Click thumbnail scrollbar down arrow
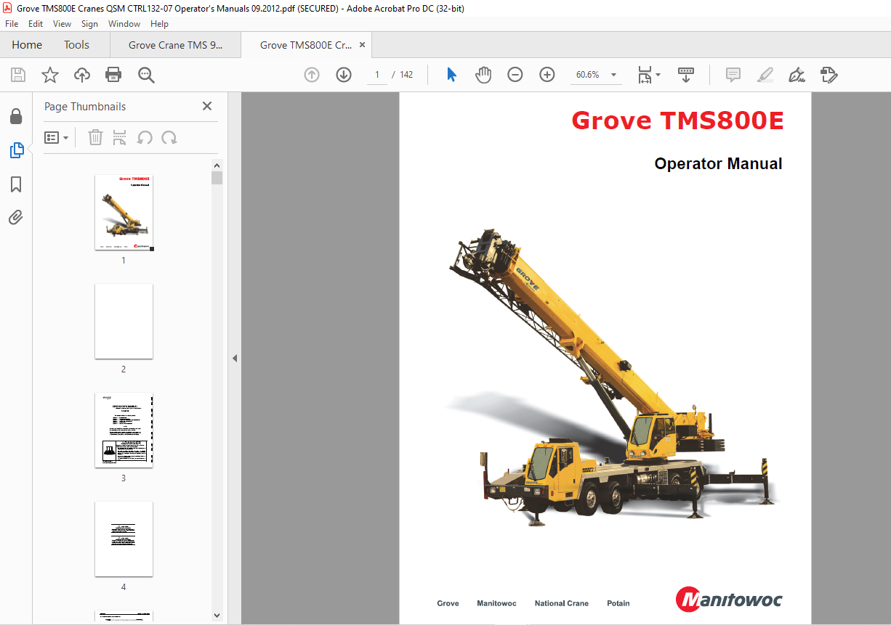 [217, 616]
